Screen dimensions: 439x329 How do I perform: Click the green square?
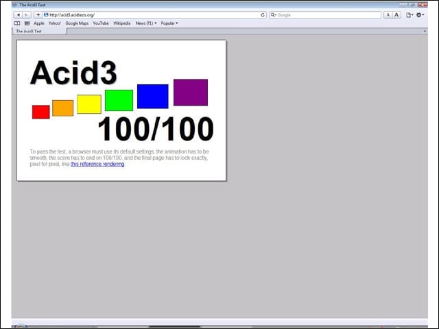click(119, 100)
